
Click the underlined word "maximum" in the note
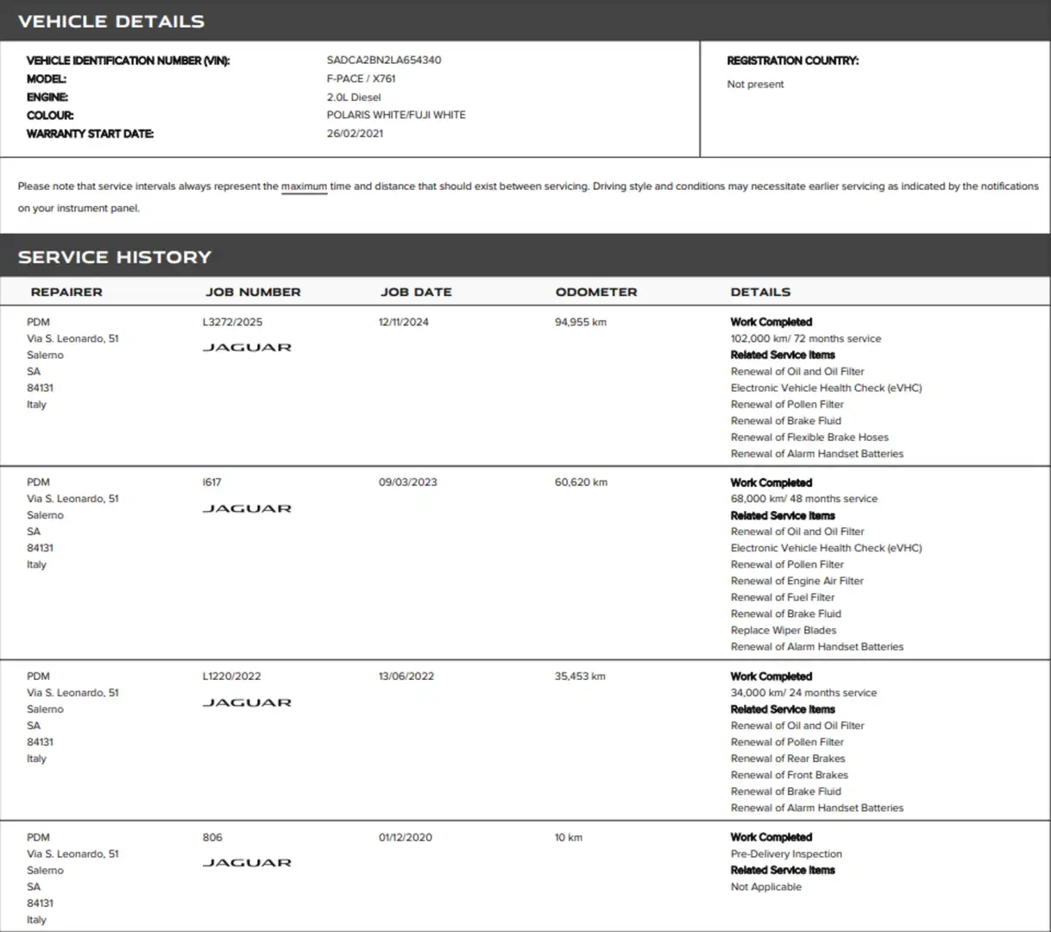tap(304, 186)
